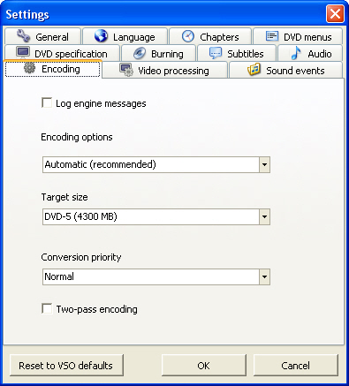Click the gear icon on Encoding tab
This screenshot has width=349, height=386.
pos(29,68)
